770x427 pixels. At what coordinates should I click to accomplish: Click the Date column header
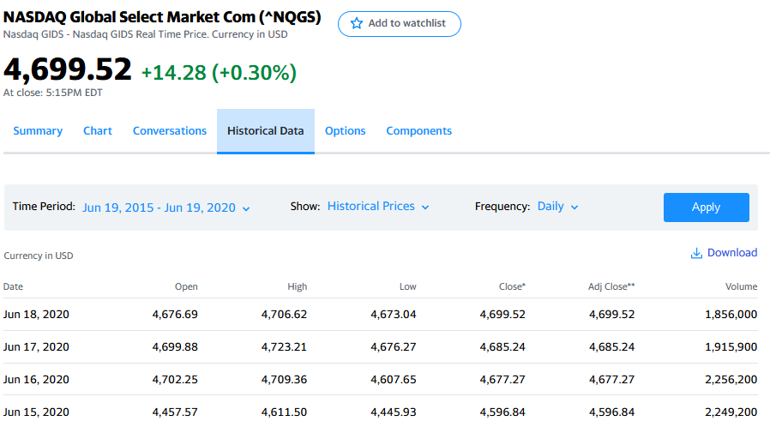point(13,286)
